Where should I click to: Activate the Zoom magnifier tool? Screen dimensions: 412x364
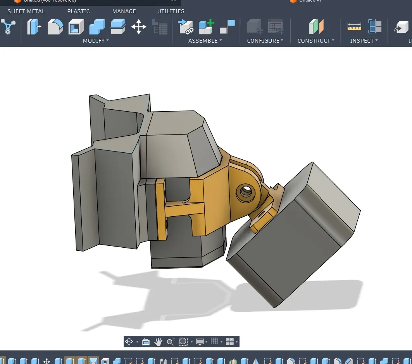[x=171, y=342]
